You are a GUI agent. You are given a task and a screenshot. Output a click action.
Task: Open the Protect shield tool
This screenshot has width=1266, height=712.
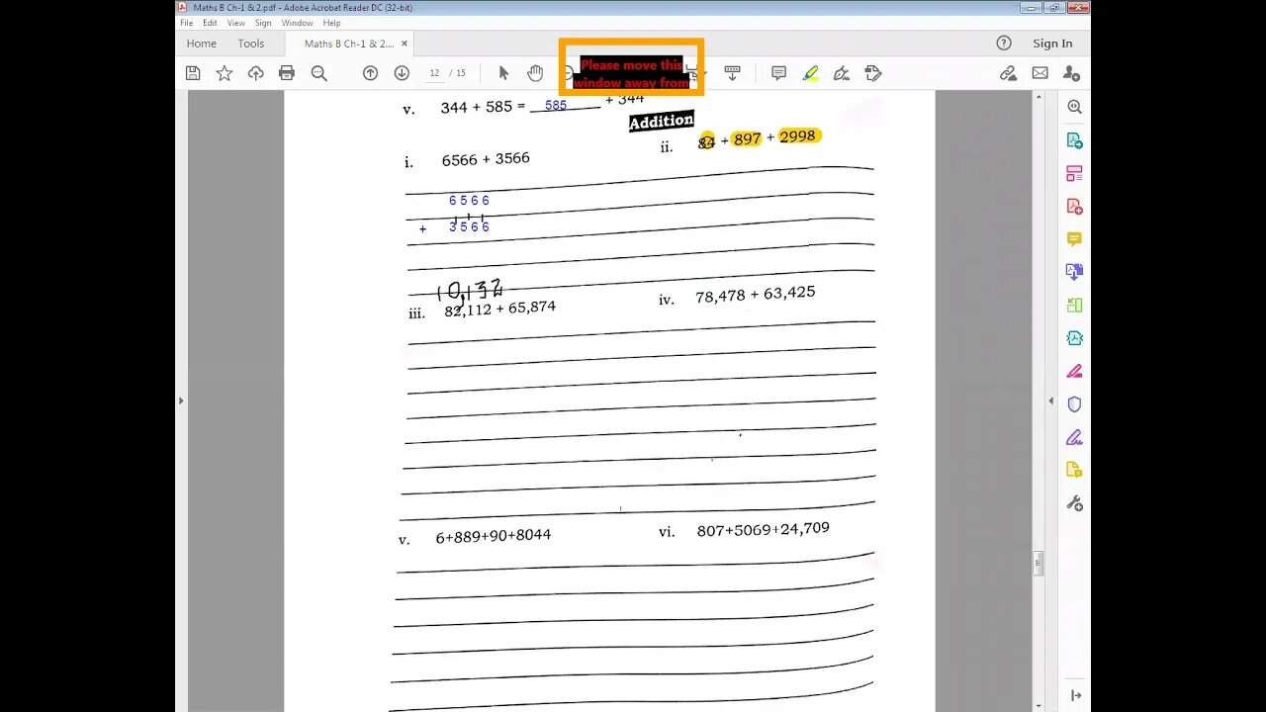[x=1075, y=404]
